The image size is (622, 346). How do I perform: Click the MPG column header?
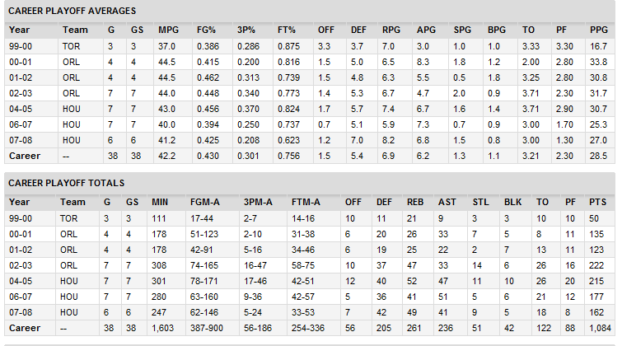(x=169, y=30)
